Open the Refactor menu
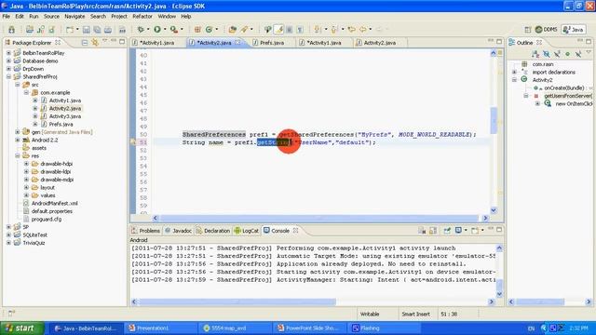596x335 pixels. pos(142,17)
